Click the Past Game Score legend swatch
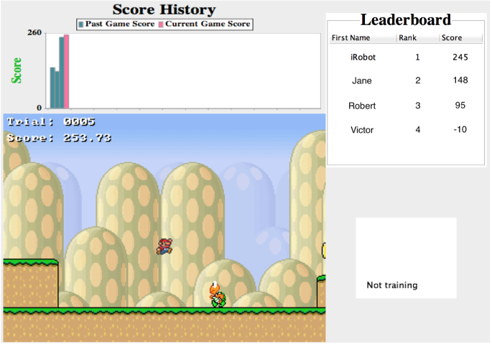This screenshot has height=344, width=492. (81, 24)
